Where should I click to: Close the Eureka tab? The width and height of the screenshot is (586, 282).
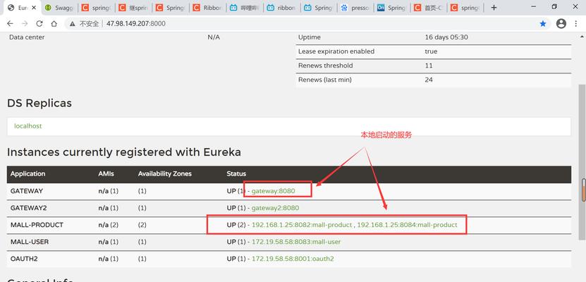pyautogui.click(x=34, y=8)
